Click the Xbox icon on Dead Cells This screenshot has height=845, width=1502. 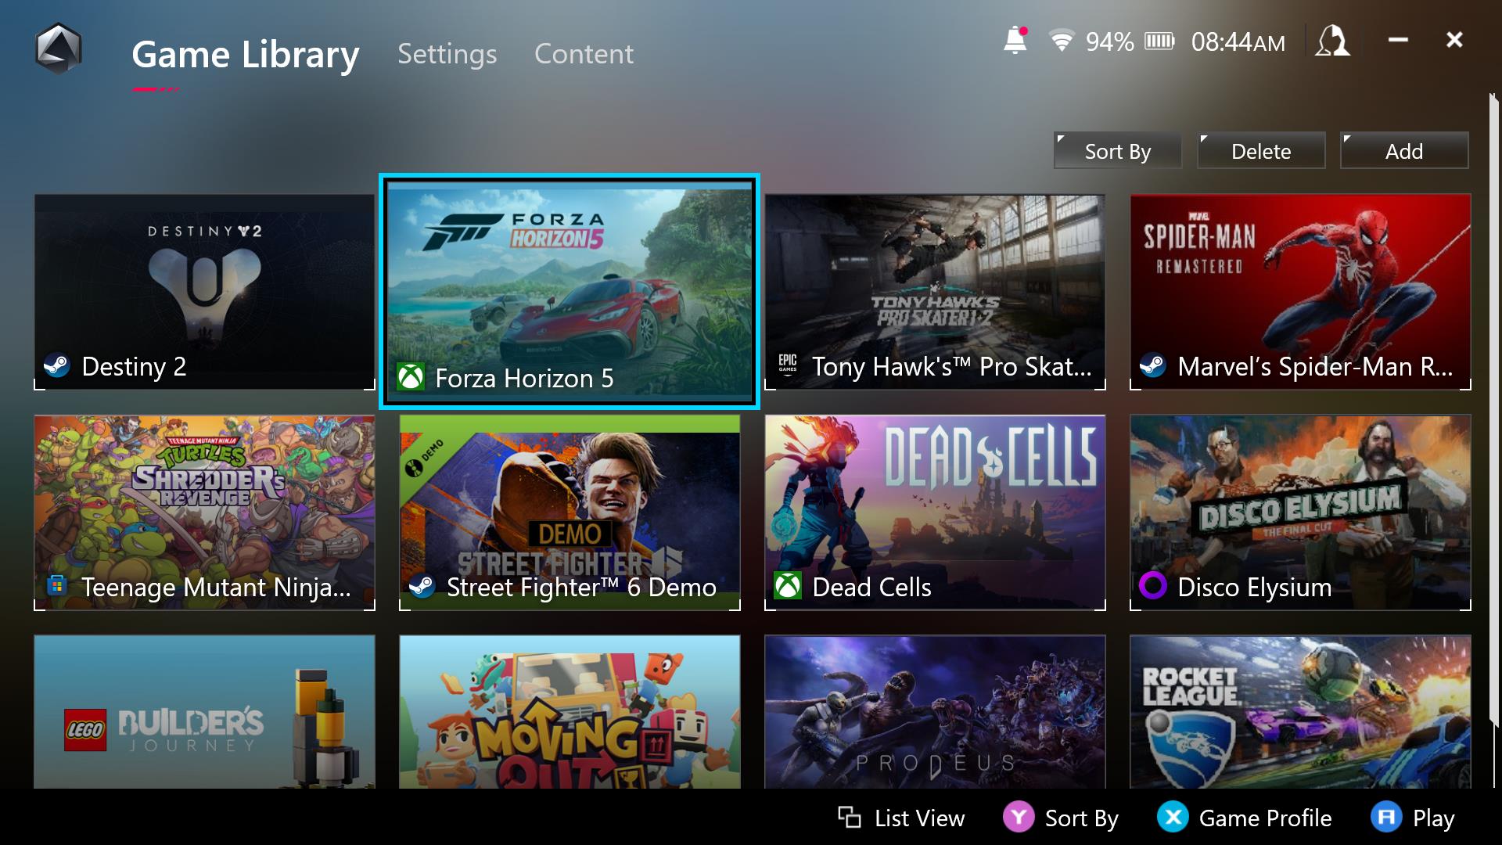click(788, 585)
